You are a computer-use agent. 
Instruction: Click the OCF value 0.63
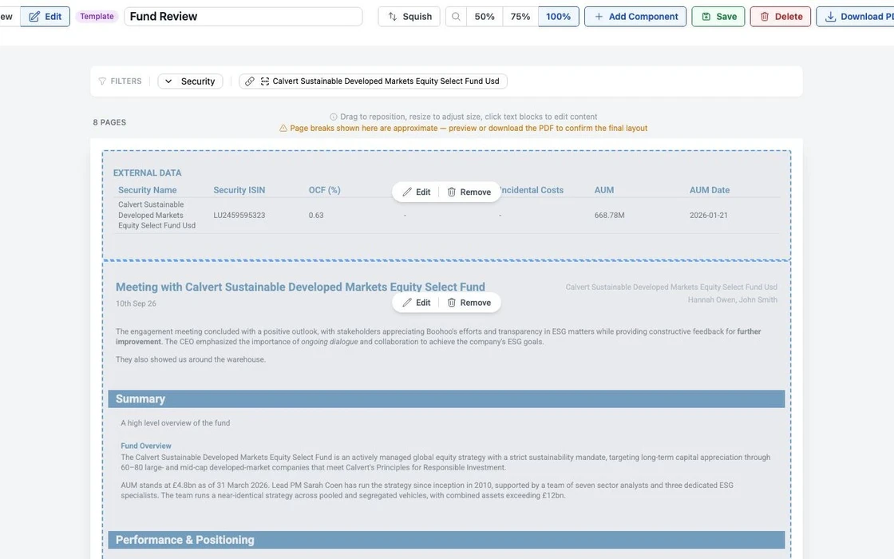tap(316, 215)
